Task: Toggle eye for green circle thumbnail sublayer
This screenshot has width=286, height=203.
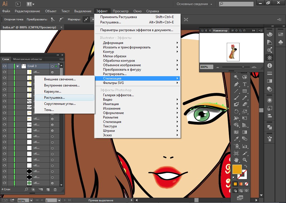Action: tap(4, 183)
